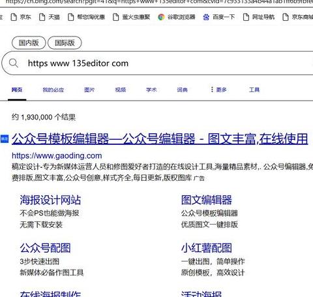This screenshot has width=313, height=297.
Task: Switch to the 词典 tab
Action: coord(182,89)
